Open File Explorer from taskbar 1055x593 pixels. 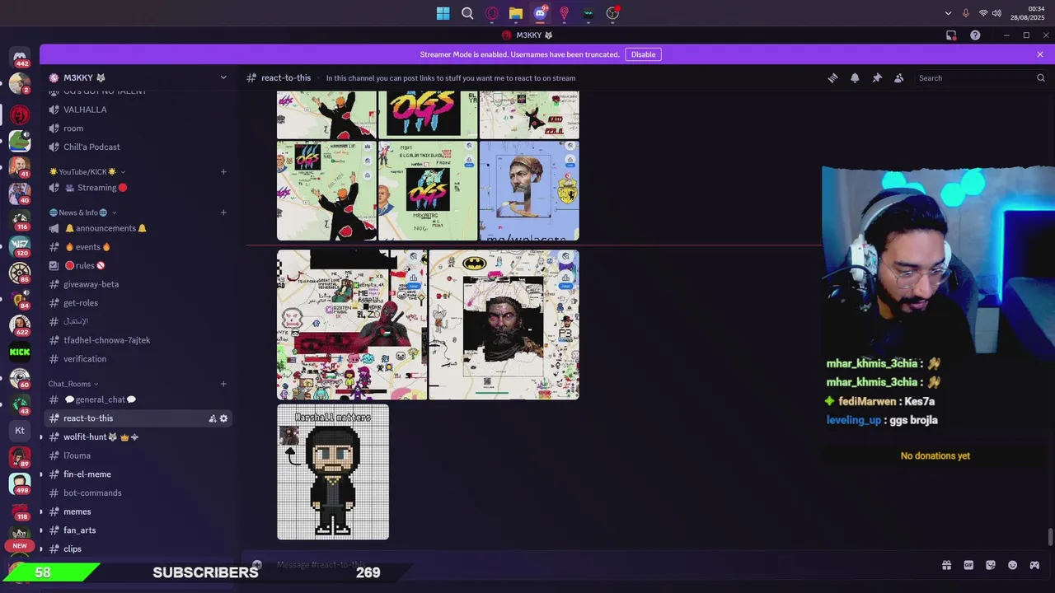pos(516,13)
